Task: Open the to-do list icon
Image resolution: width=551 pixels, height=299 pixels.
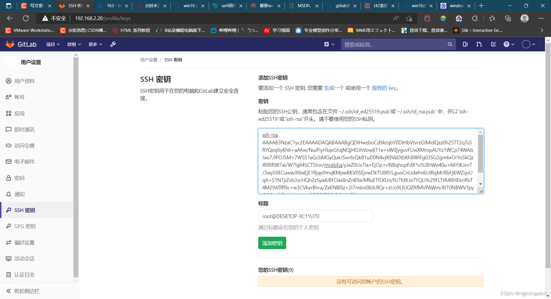Action: tap(493, 44)
